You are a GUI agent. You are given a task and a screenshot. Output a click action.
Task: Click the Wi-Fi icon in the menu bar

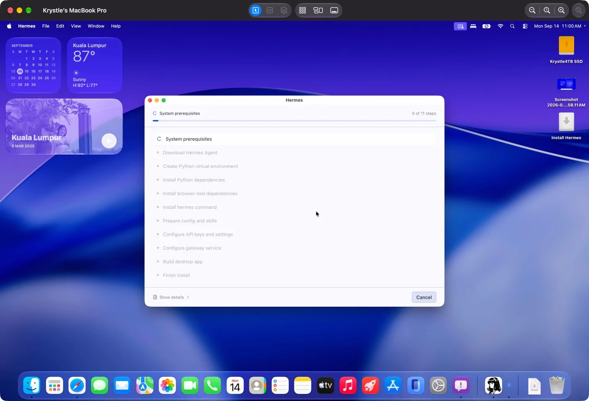[x=501, y=26]
